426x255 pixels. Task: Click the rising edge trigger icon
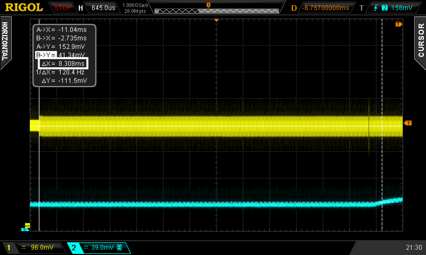[x=376, y=7]
